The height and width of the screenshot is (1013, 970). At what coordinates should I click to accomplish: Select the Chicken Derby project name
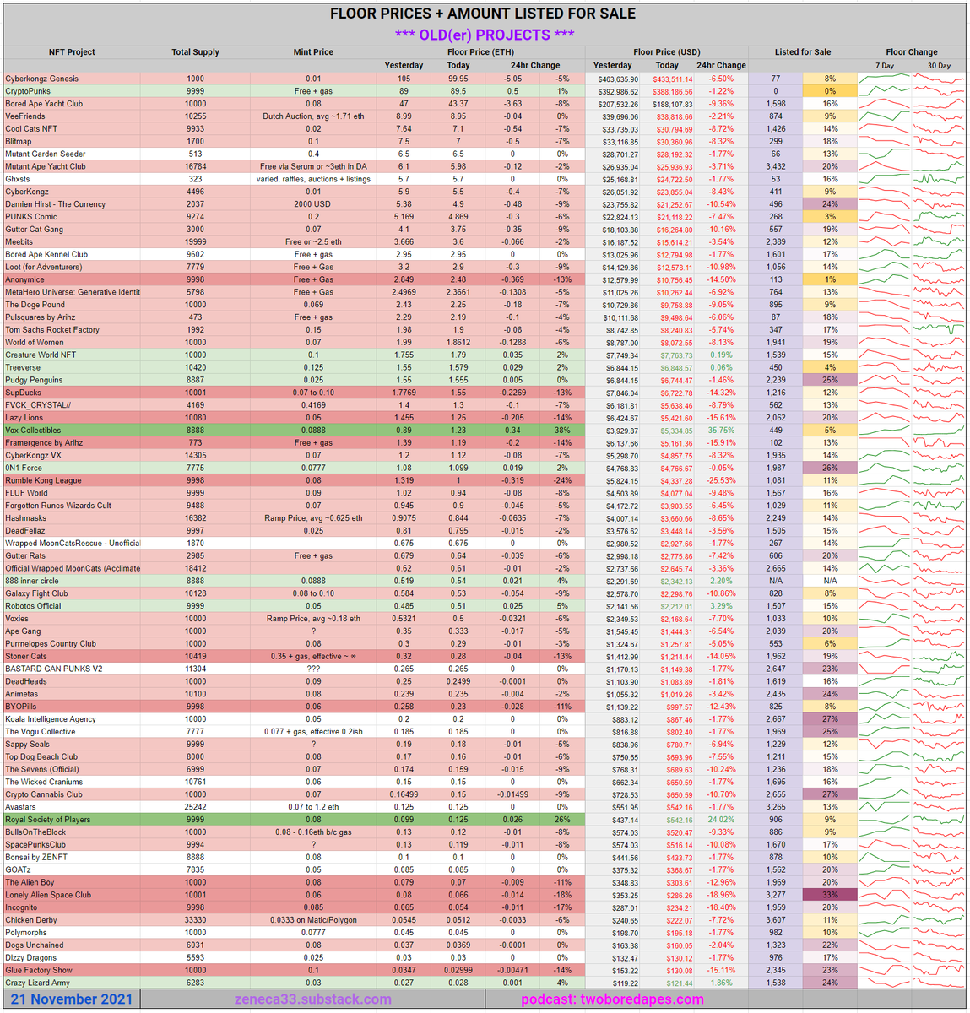pos(31,920)
